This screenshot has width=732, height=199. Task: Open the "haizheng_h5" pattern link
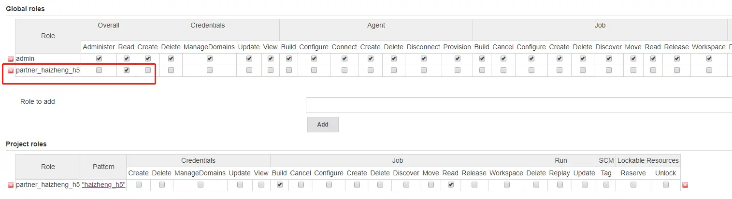(x=104, y=185)
